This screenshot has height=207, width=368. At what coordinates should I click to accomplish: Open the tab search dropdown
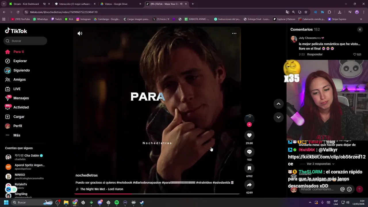(x=4, y=4)
